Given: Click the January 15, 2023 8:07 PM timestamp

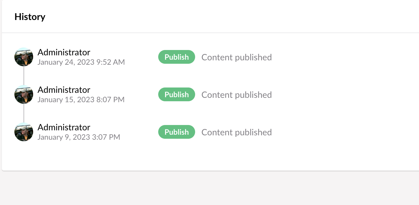Looking at the screenshot, I should pyautogui.click(x=81, y=100).
